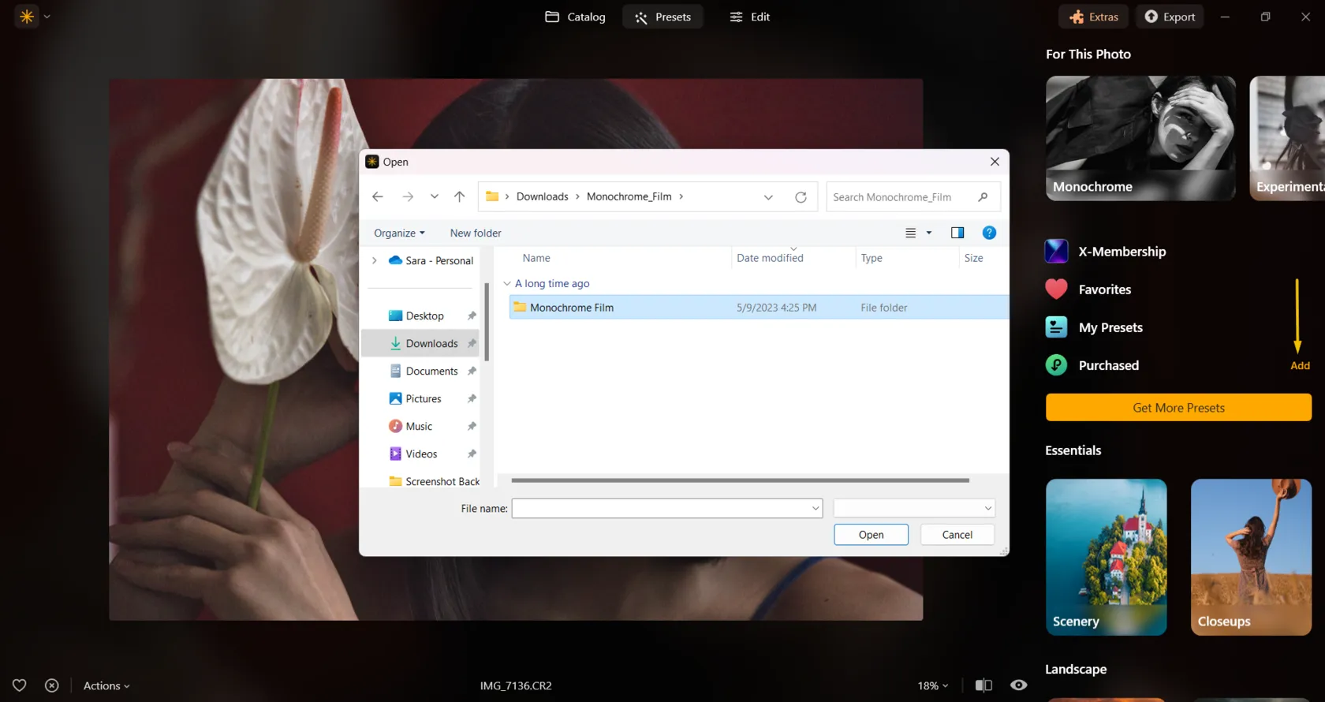Open My Presets icon
This screenshot has width=1325, height=702.
coord(1056,327)
